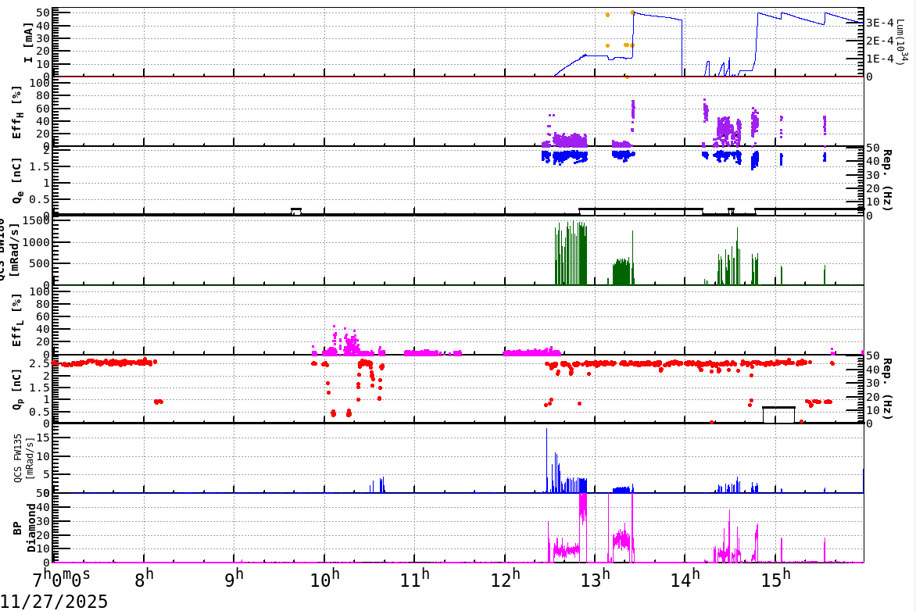This screenshot has height=611, width=916.
Task: Click the "1000" tick on the QCS BW180 axis
Action: pyautogui.click(x=36, y=242)
